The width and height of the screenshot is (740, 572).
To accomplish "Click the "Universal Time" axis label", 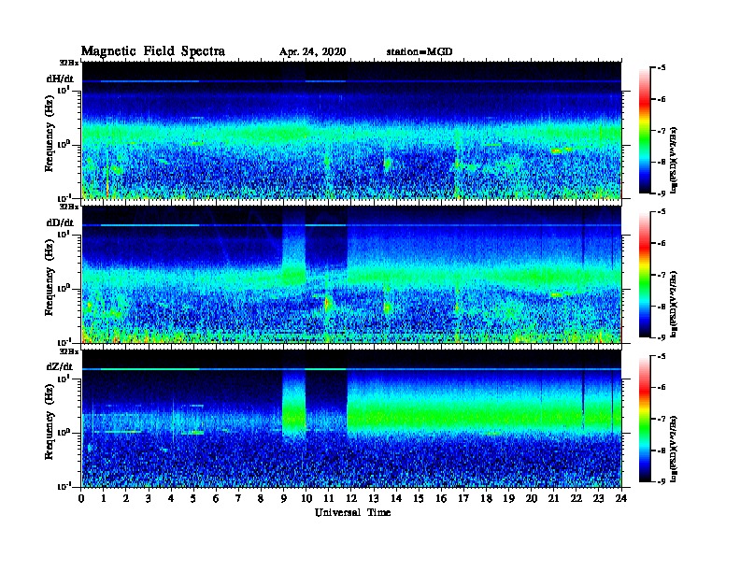I will coord(352,512).
